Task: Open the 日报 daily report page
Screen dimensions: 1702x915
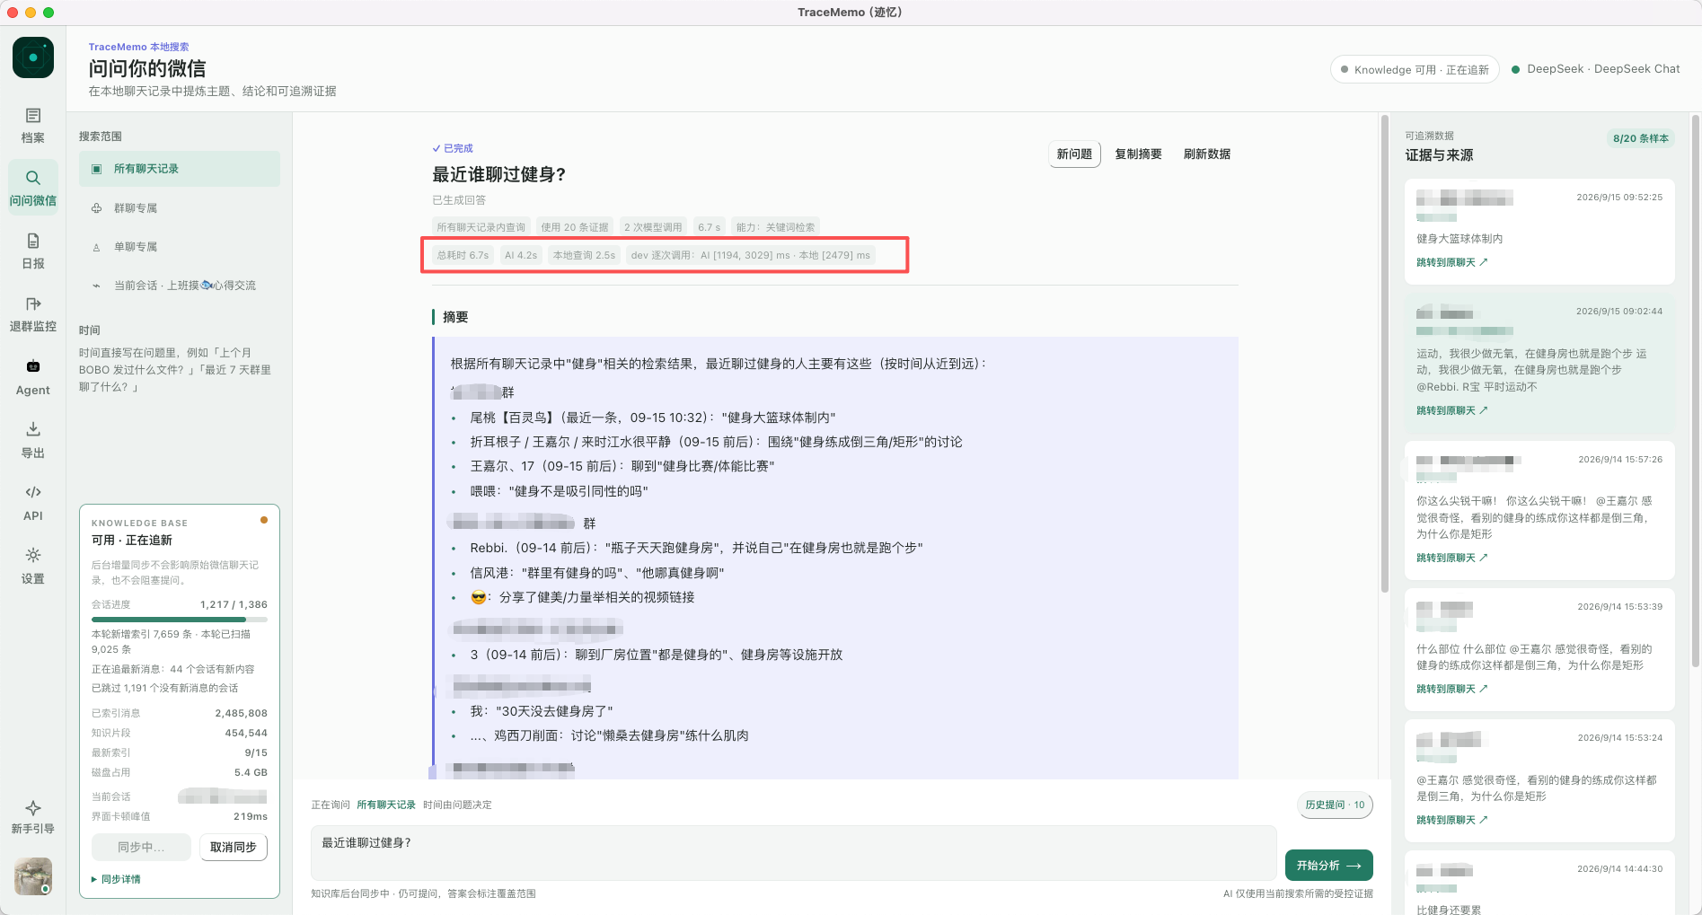Action: (x=33, y=251)
